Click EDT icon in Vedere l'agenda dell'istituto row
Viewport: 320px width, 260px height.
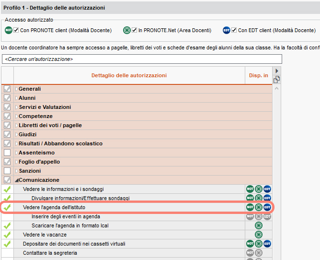pyautogui.click(x=267, y=207)
